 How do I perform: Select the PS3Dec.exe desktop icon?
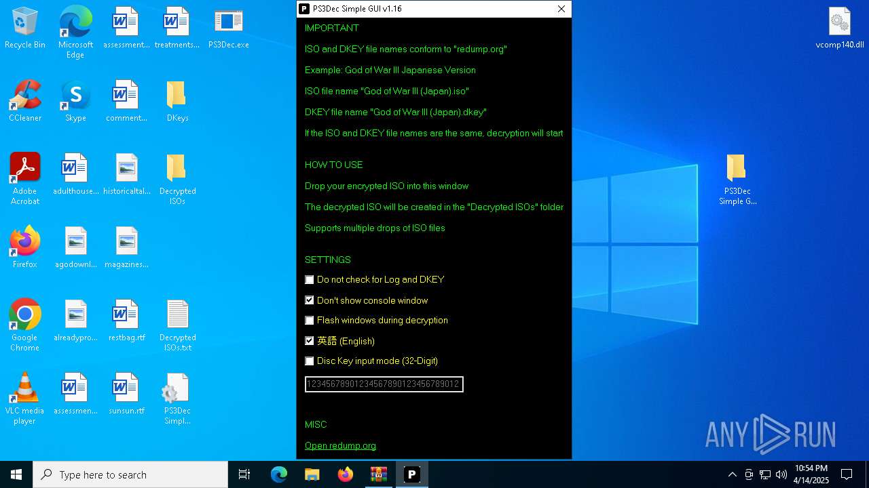click(x=228, y=28)
